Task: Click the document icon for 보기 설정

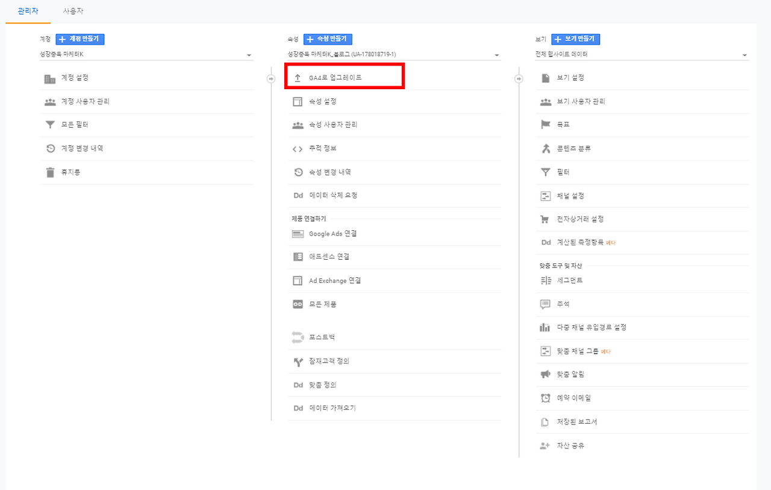Action: (546, 78)
